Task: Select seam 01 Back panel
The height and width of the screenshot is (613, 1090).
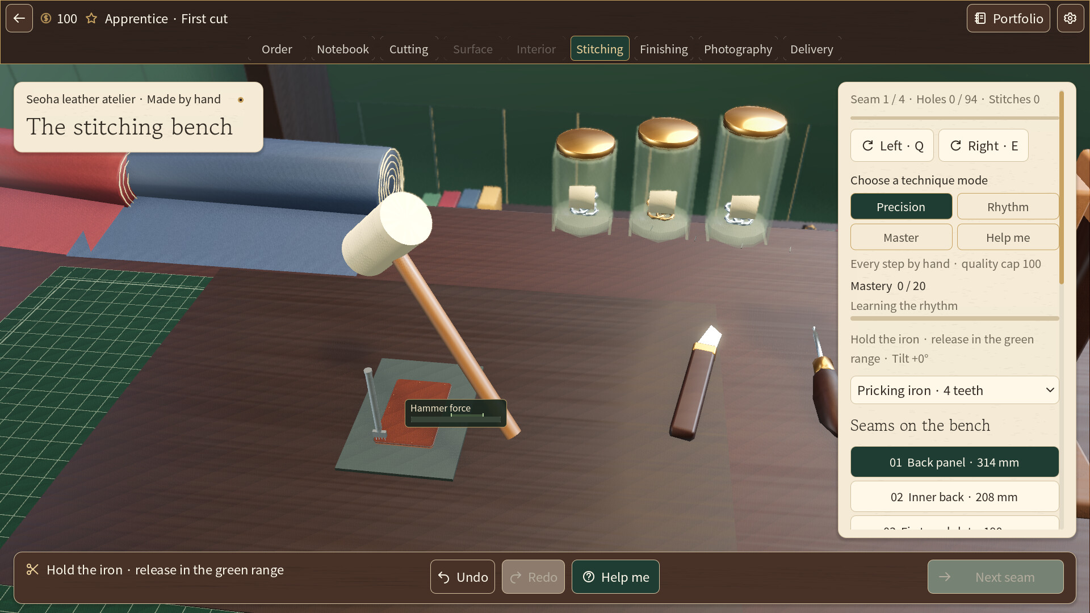Action: pos(954,462)
